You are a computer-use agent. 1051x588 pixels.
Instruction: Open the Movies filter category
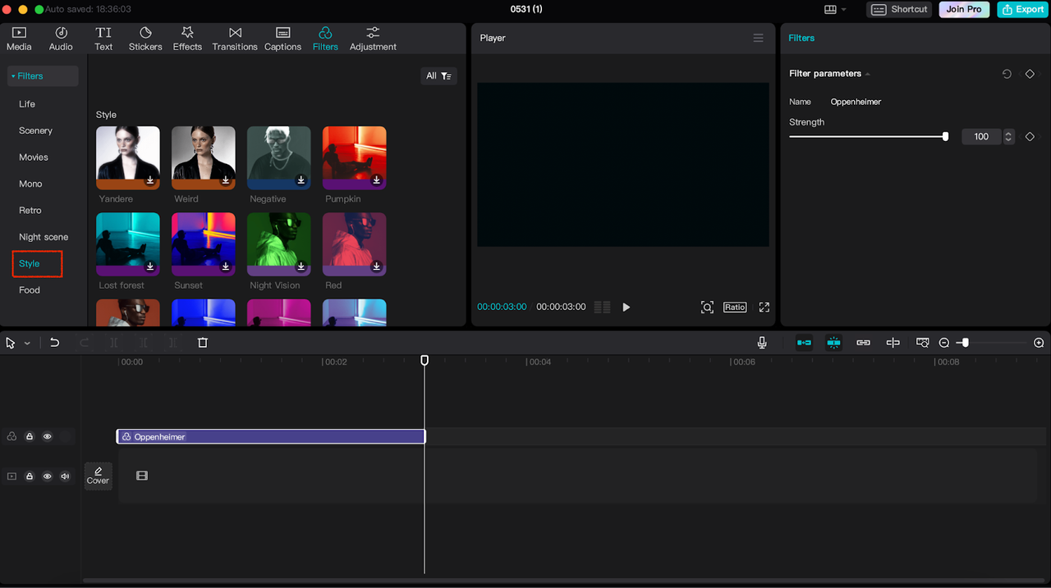[x=34, y=157]
